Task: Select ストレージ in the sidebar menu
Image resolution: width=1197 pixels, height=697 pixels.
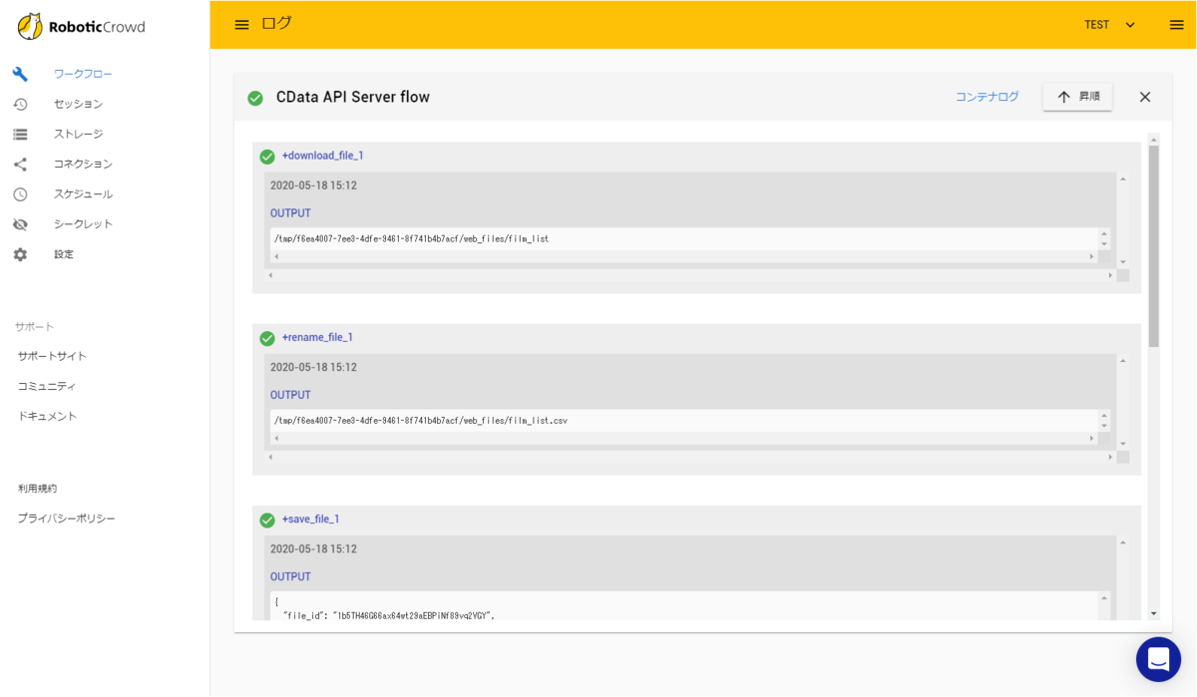Action: tap(78, 134)
